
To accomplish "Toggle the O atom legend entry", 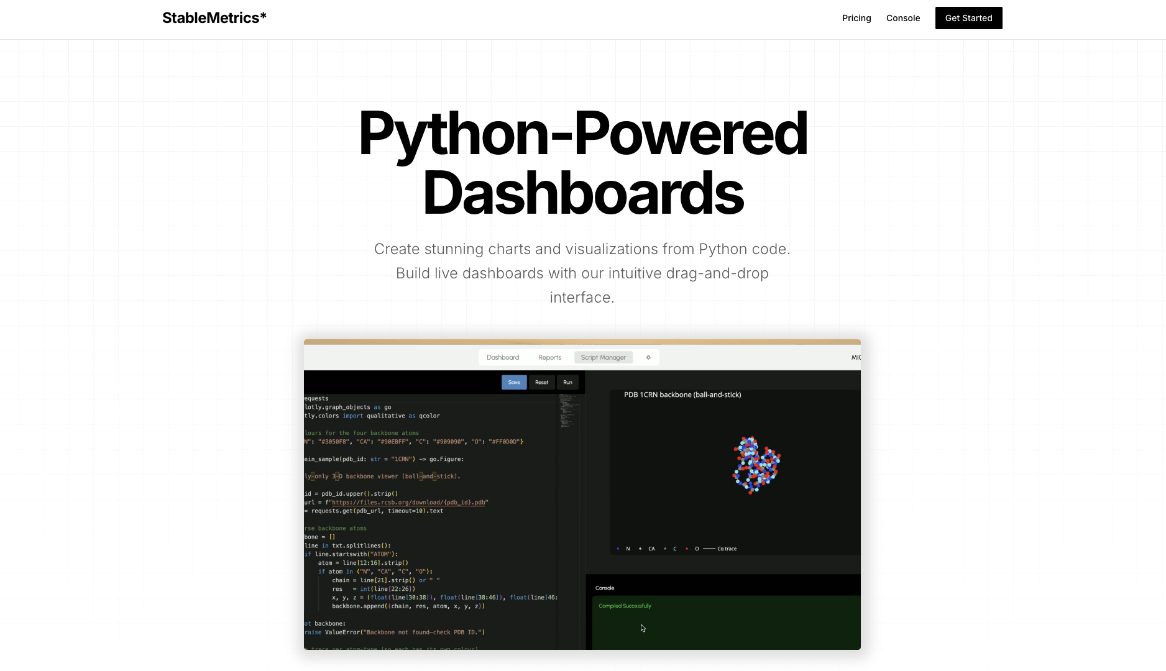I will pyautogui.click(x=692, y=549).
